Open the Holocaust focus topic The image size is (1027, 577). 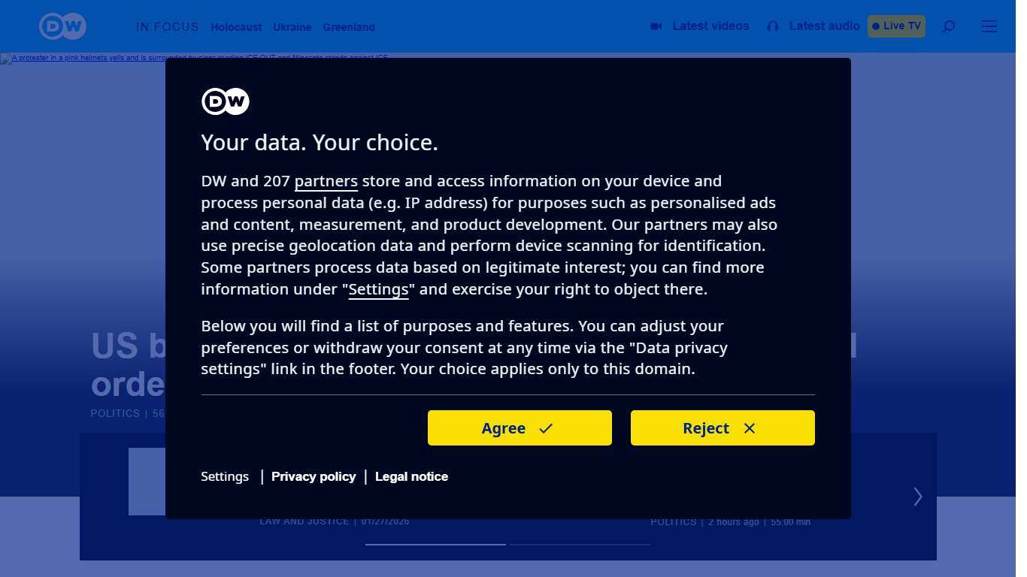236,27
